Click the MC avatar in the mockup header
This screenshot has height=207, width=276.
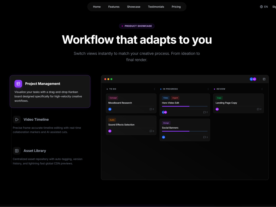click(x=254, y=79)
